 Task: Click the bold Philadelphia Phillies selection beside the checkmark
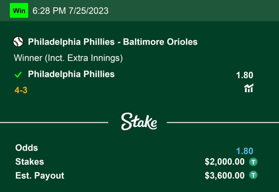[x=71, y=74]
